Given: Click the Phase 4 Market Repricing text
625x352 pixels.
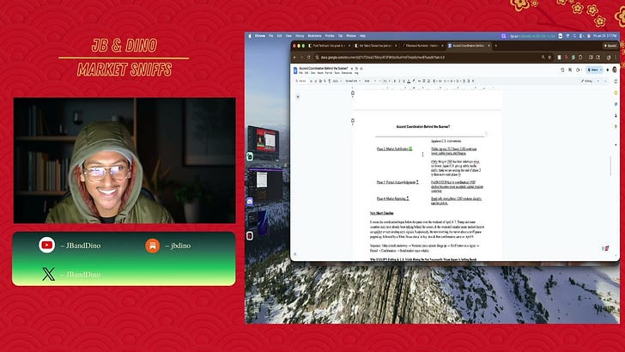Looking at the screenshot, I should pos(391,198).
